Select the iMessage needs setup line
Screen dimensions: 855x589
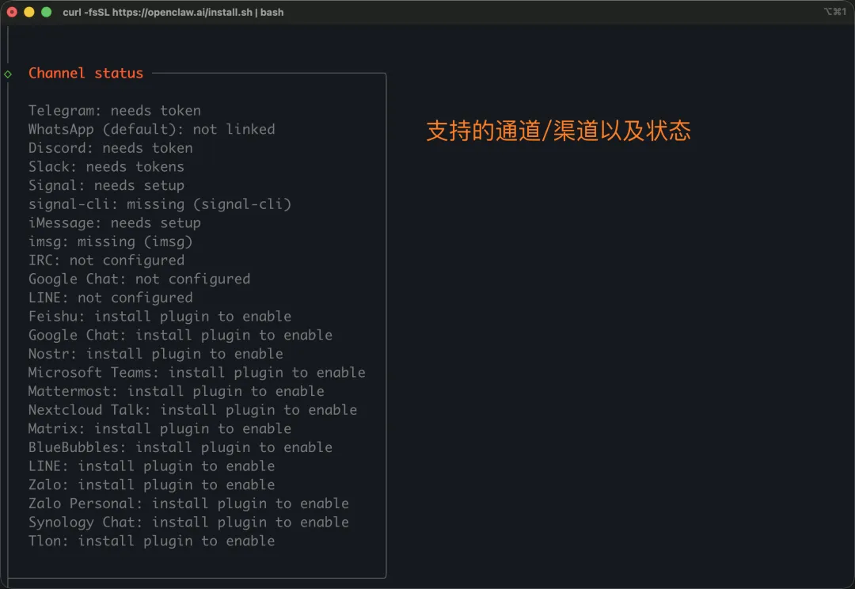point(115,223)
